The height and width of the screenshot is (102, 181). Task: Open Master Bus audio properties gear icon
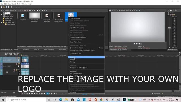point(169,10)
